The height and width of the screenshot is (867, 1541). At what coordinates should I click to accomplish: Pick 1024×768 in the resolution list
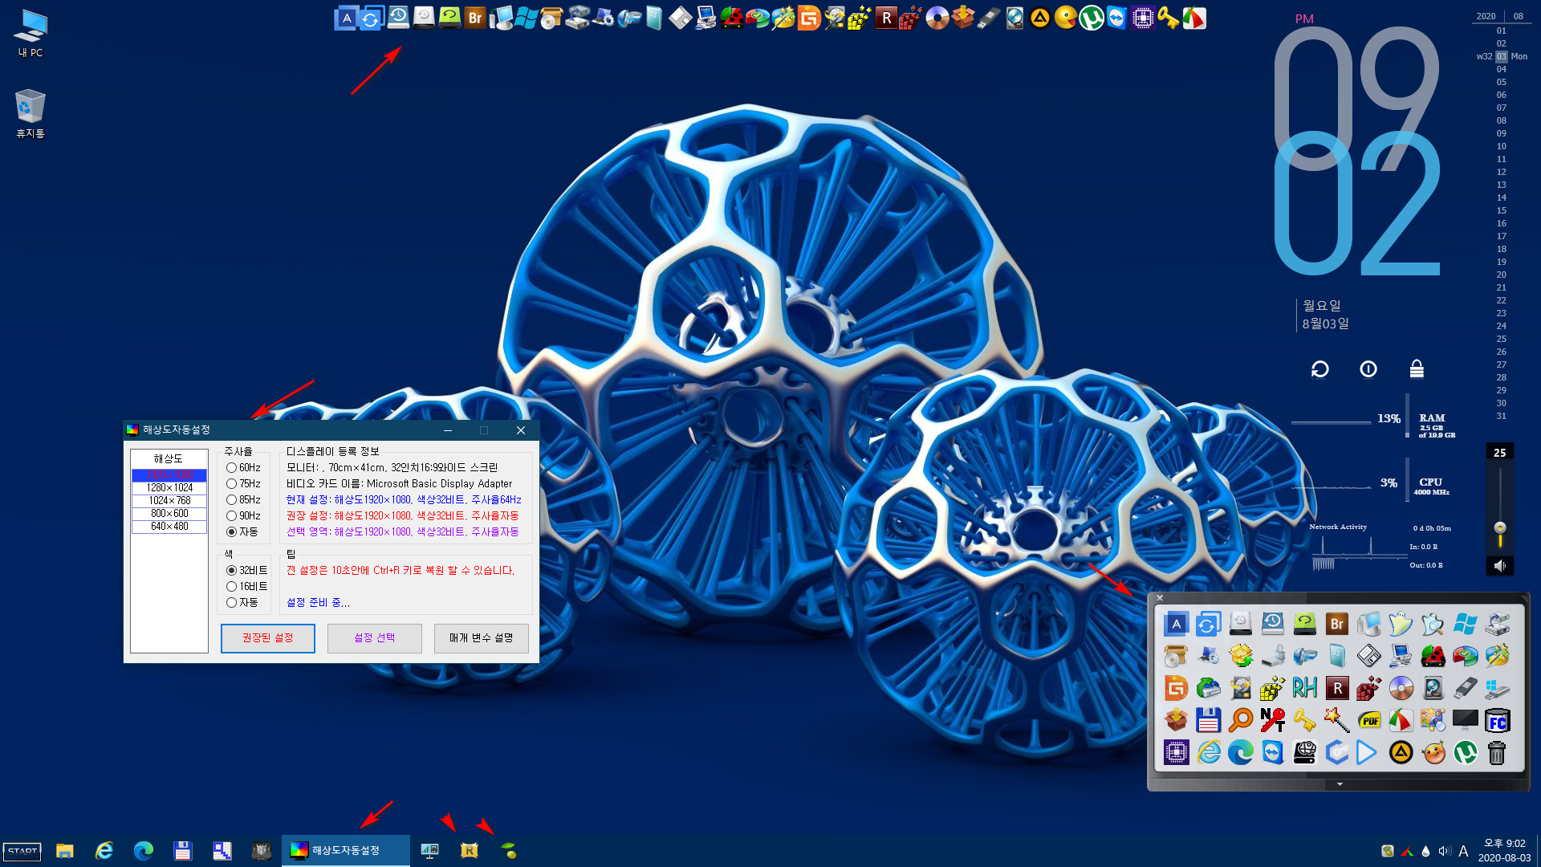[169, 500]
